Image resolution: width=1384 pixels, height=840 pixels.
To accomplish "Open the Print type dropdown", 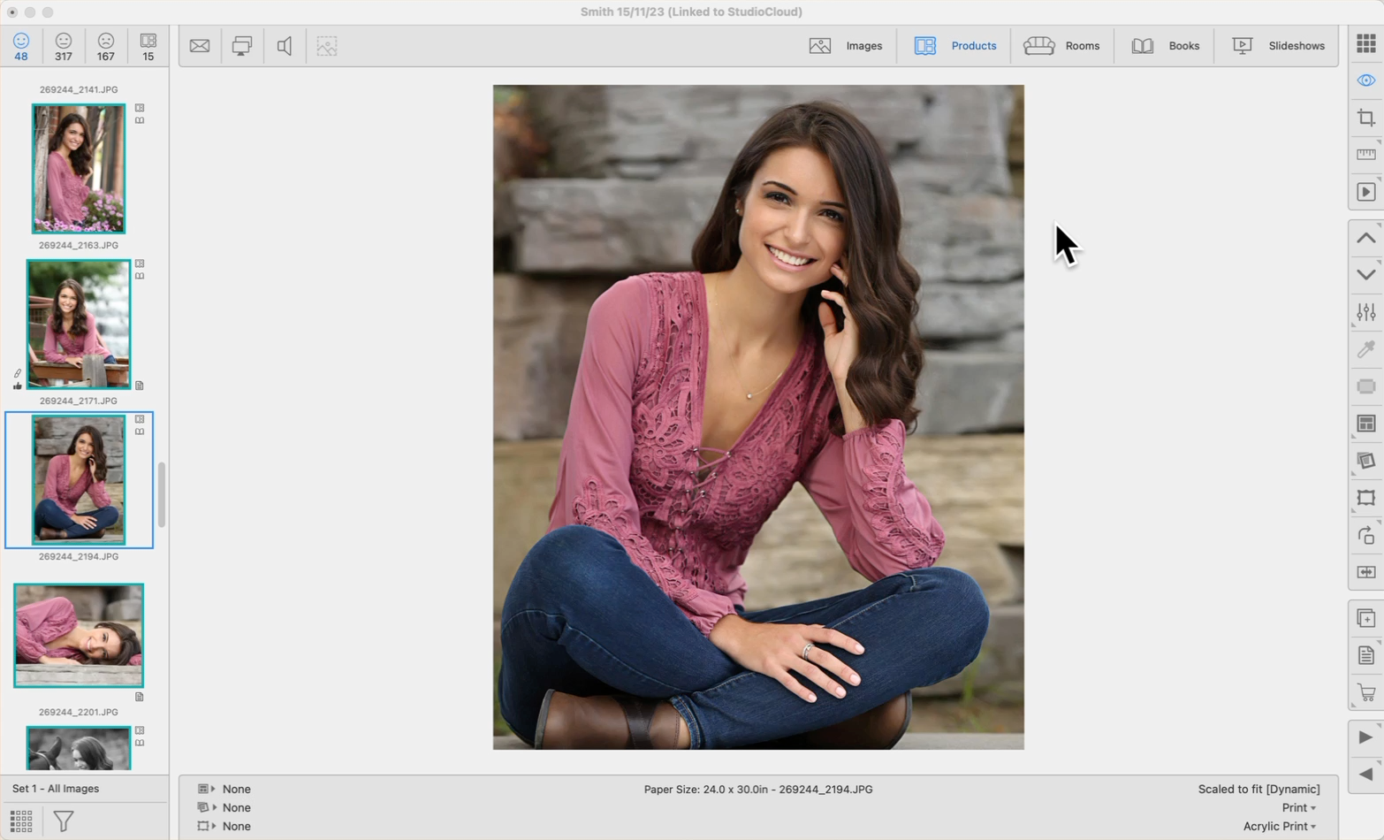I will [1298, 807].
